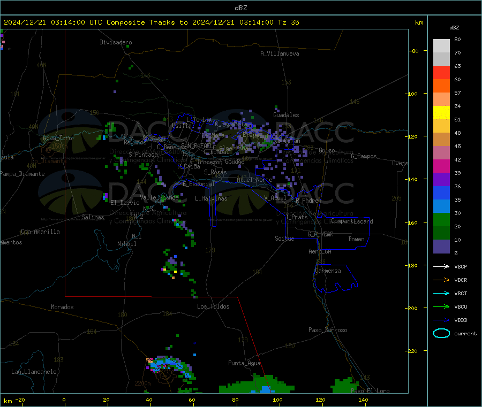Click the Punta_Agua map label
Screen dimensions: 482x407
(244, 364)
